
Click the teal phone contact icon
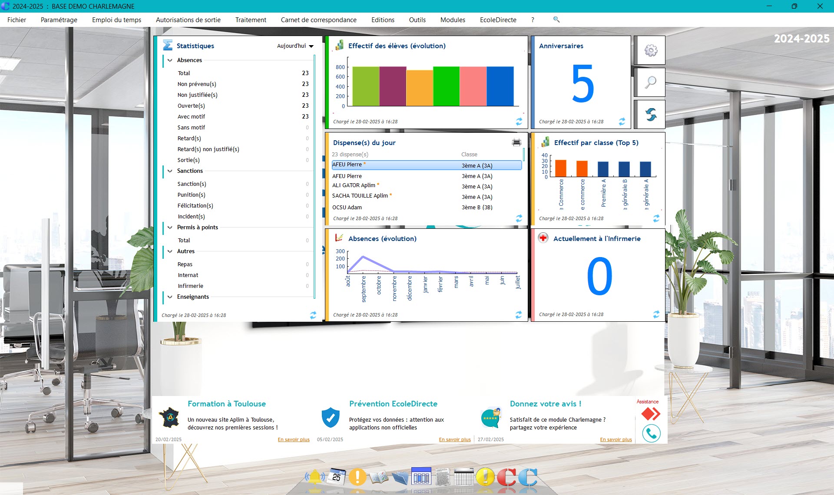[651, 433]
